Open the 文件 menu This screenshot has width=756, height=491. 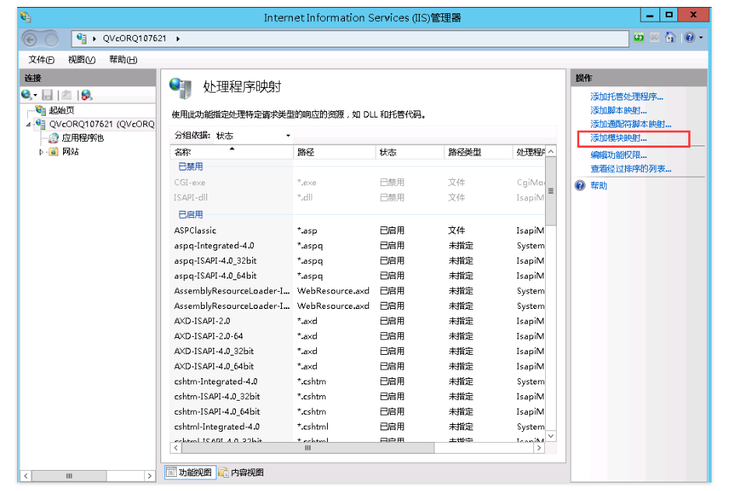pyautogui.click(x=41, y=60)
